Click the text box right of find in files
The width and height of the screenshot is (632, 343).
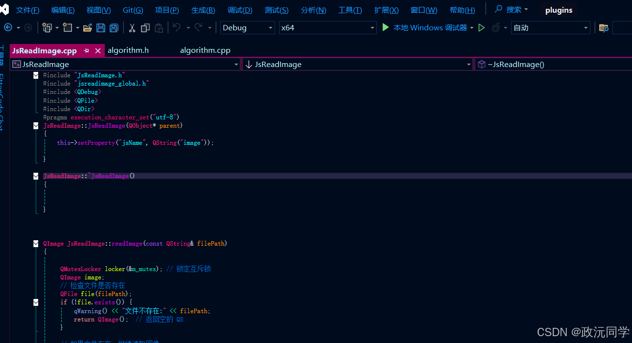coord(622,28)
